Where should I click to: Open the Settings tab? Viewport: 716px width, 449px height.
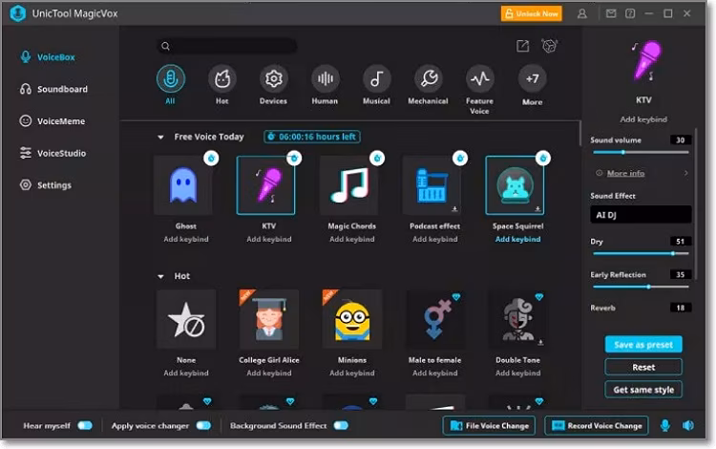click(45, 185)
